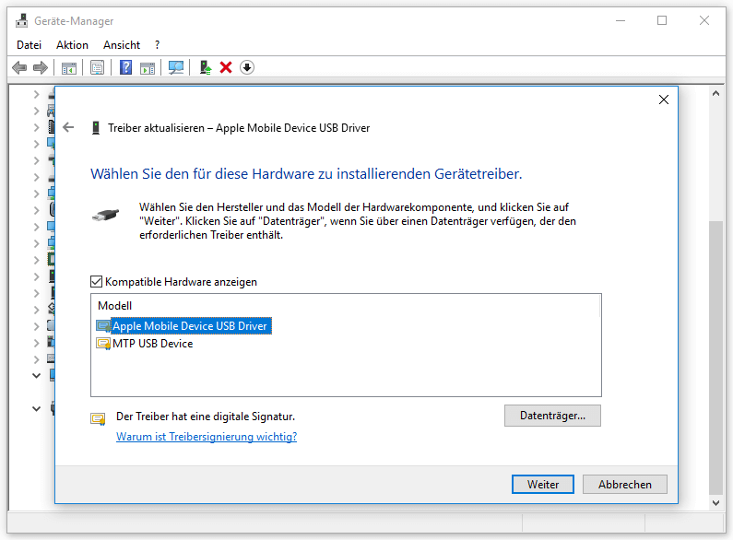Click the 'Modell' column header
Image resolution: width=733 pixels, height=540 pixels.
(115, 306)
